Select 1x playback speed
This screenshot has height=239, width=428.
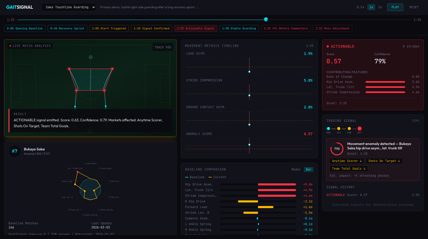(x=371, y=7)
